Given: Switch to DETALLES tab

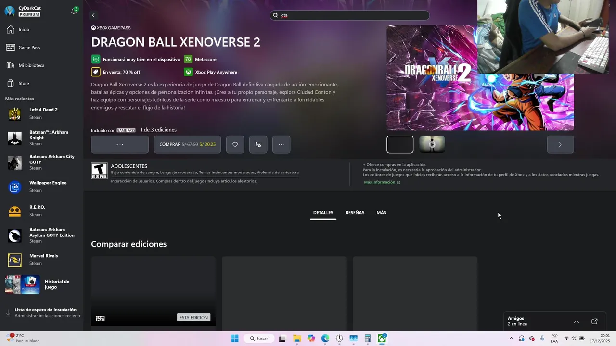Looking at the screenshot, I should tap(323, 213).
